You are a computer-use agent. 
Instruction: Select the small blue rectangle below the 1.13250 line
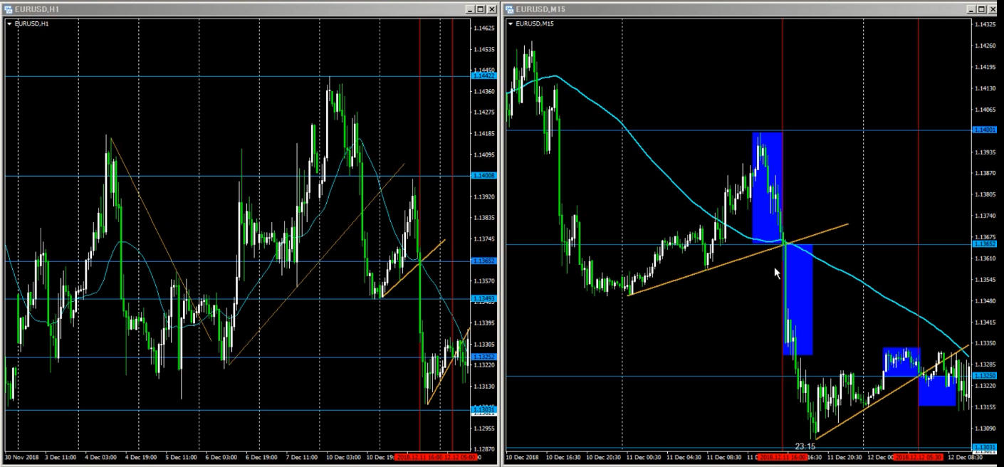point(937,391)
